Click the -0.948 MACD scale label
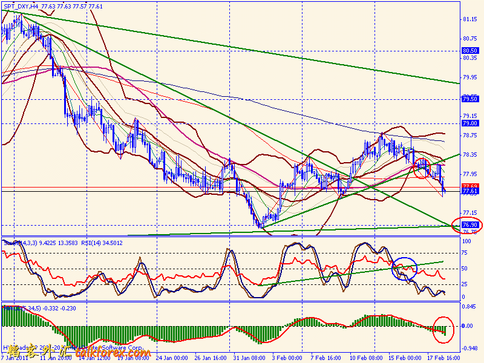The width and height of the screenshot is (484, 363). pos(469,348)
